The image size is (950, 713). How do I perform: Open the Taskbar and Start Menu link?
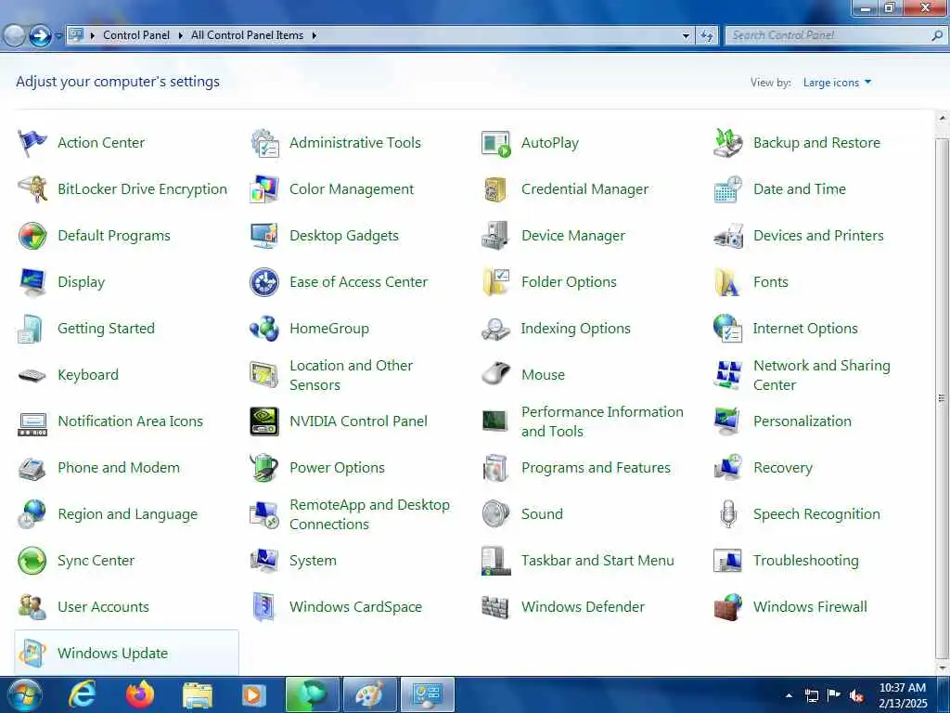point(597,561)
